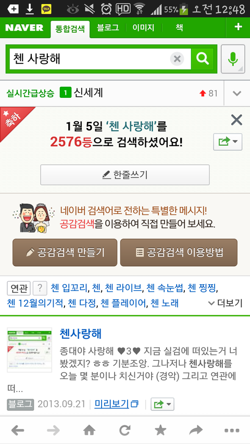The width and height of the screenshot is (250, 444).
Task: Open the 첸사랑해 blog result thumbnail
Action: (x=30, y=350)
